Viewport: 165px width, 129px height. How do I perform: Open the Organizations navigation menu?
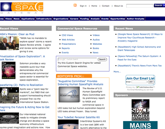(x=61, y=19)
